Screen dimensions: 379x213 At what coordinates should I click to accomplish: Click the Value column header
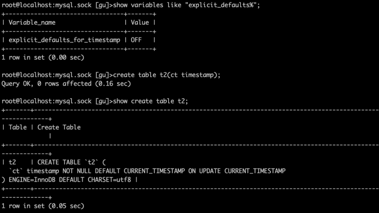(x=140, y=22)
